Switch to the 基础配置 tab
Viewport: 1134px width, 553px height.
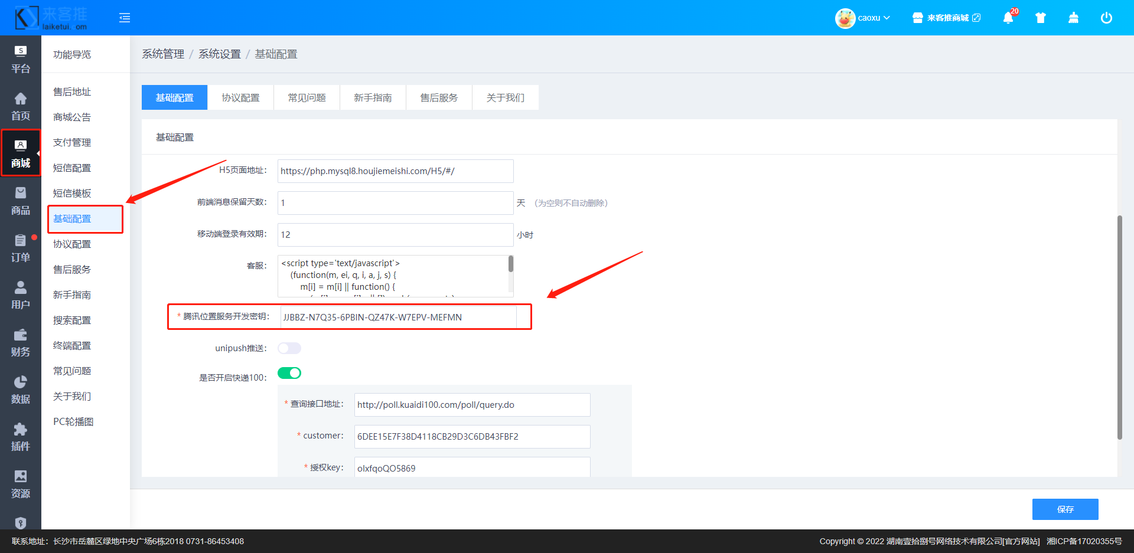pos(175,97)
